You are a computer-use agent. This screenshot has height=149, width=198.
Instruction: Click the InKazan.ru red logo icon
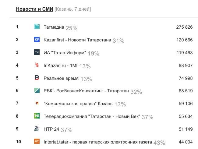tap(37, 65)
